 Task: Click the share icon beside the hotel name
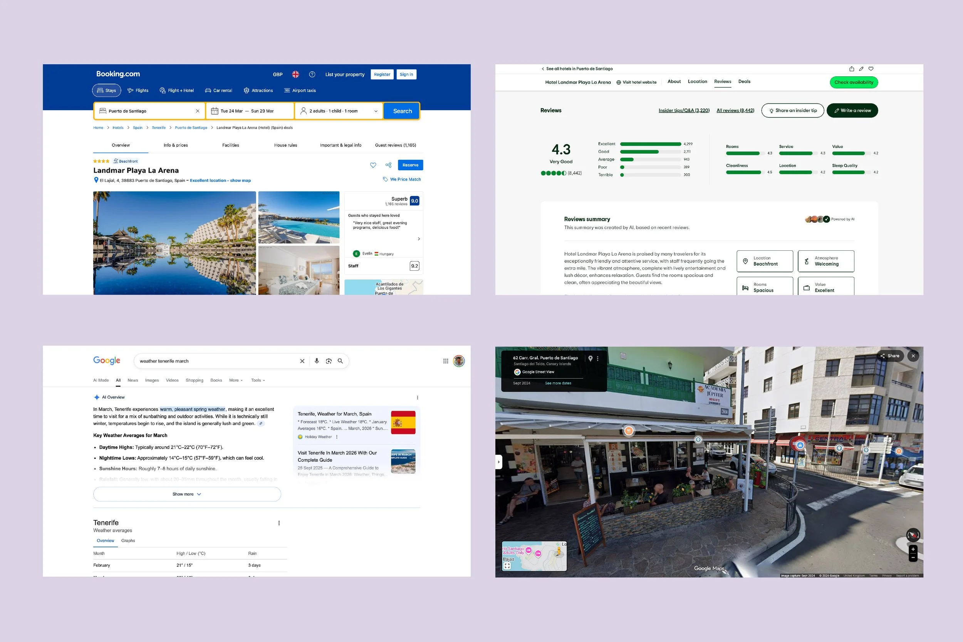(388, 165)
